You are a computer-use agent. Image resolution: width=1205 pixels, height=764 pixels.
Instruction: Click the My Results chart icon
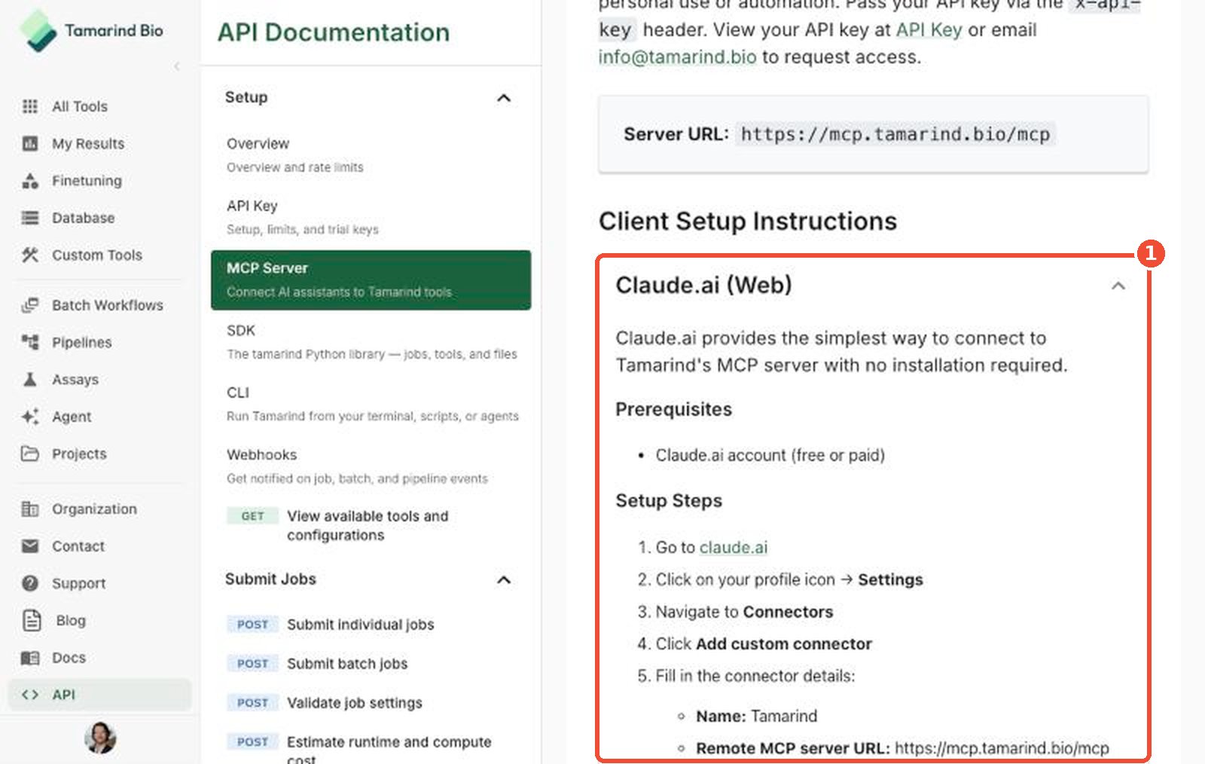[30, 143]
